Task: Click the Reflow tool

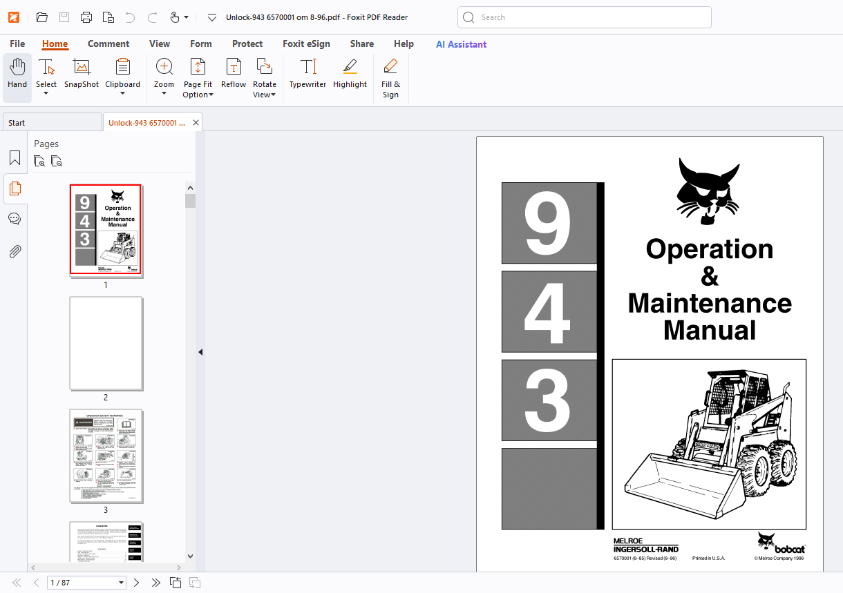Action: pos(234,73)
